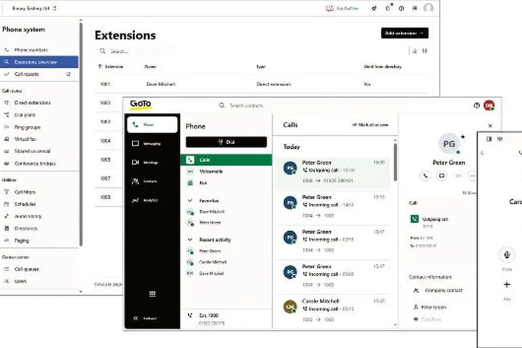The image size is (522, 348).
Task: Click the Calls list scrollbar
Action: coord(395,162)
